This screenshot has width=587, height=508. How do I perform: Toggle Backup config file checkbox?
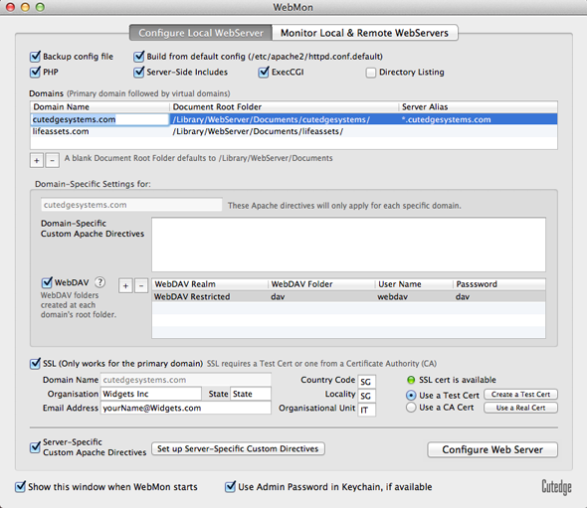point(35,57)
